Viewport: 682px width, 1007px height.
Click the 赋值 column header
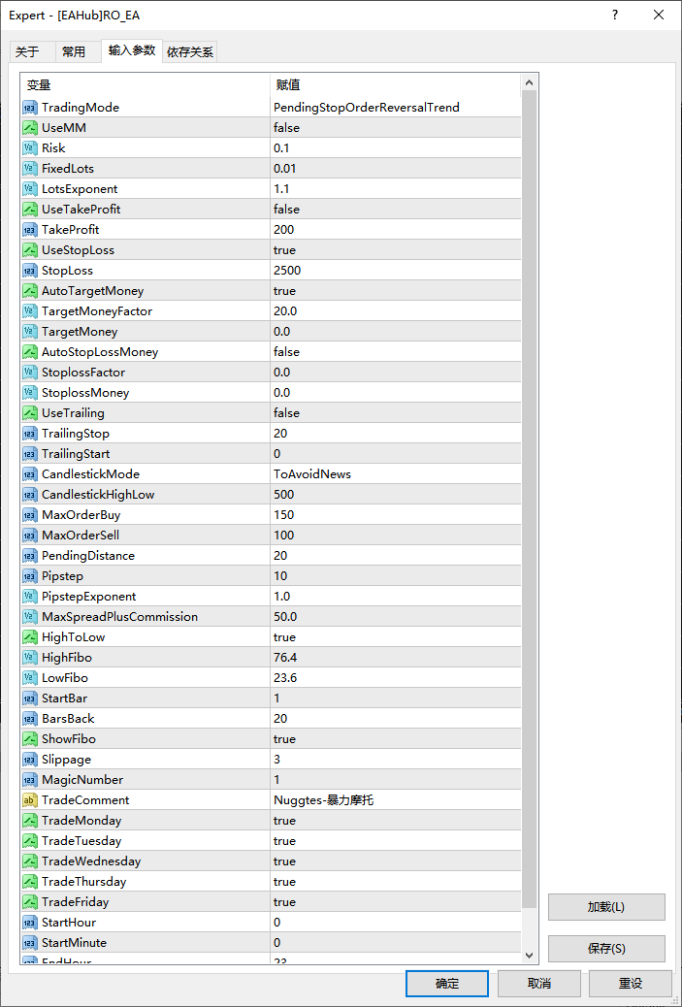coord(396,84)
